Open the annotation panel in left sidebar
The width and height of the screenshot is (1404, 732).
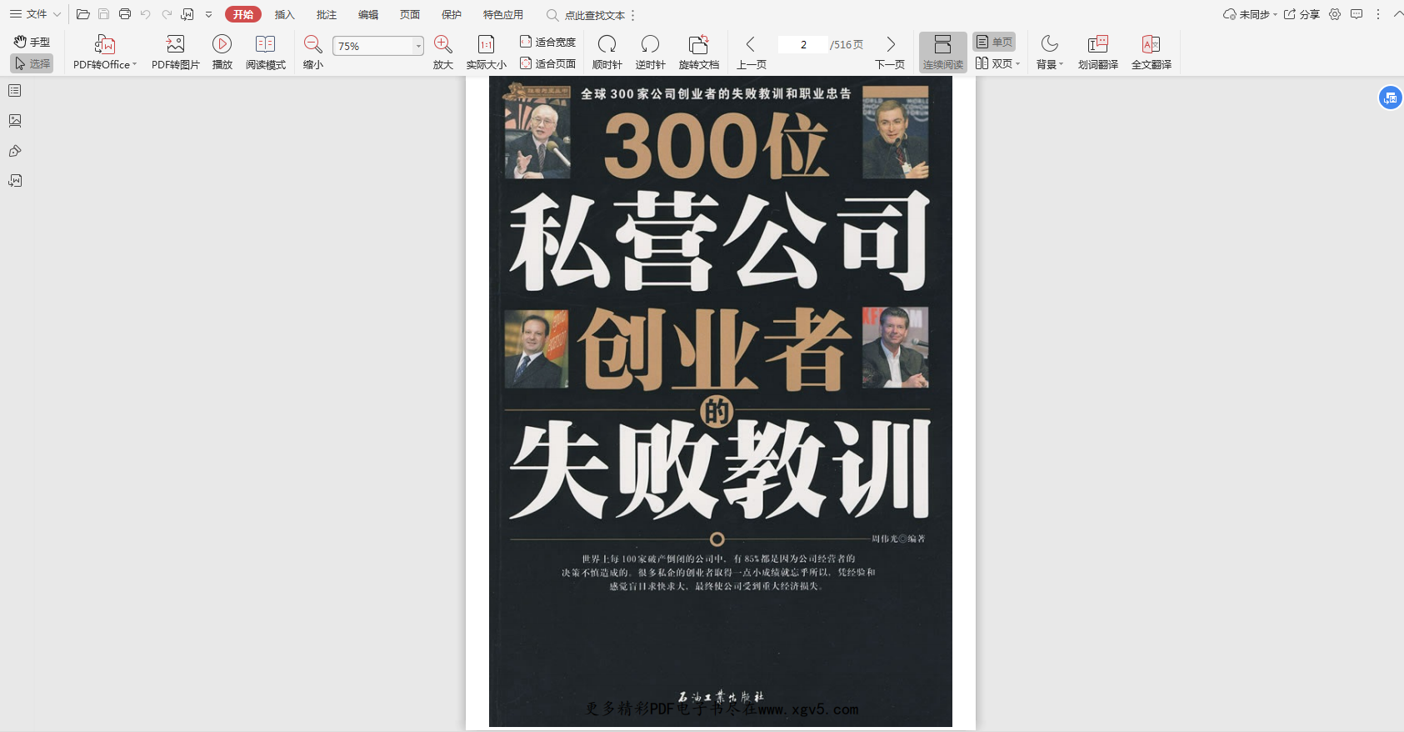(x=15, y=151)
